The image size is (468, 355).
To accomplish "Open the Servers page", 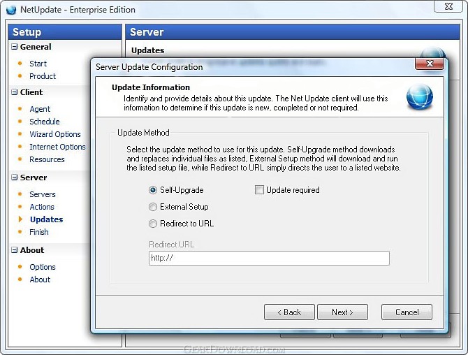I will click(x=43, y=194).
